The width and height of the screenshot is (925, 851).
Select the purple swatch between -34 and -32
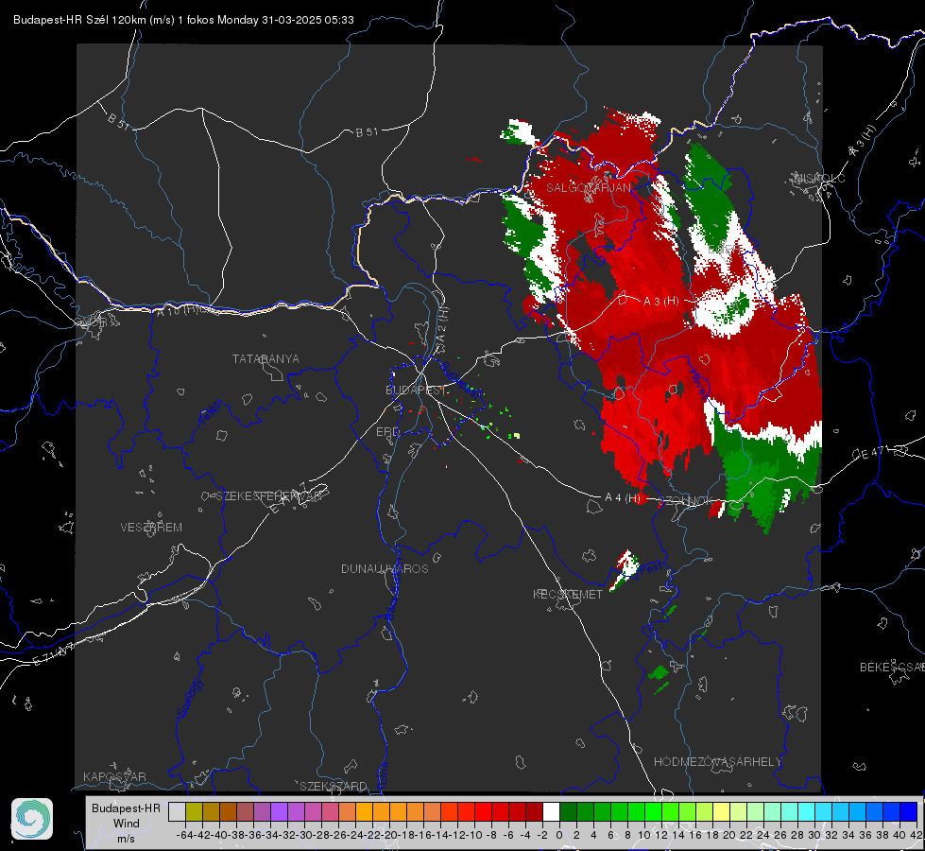[279, 811]
